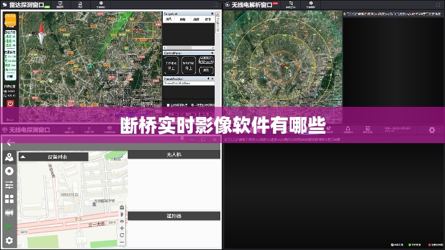Collapse the 设备列表 panel with triangle arrow
Screen dimensions: 445x250
click(23, 157)
